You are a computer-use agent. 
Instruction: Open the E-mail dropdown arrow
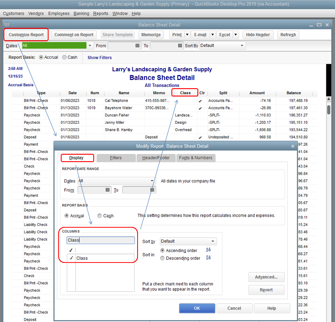point(213,35)
